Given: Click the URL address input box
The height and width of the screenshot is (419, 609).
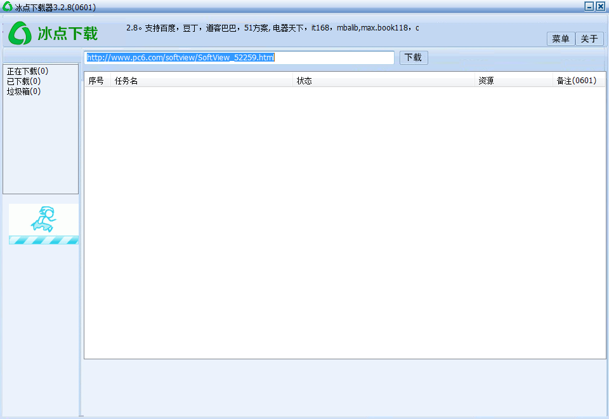Looking at the screenshot, I should 240,57.
